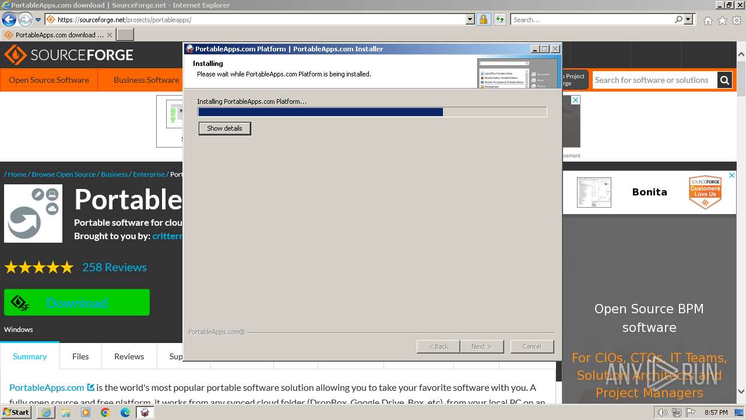Expand the address bar autocomplete dropdown

[x=470, y=19]
